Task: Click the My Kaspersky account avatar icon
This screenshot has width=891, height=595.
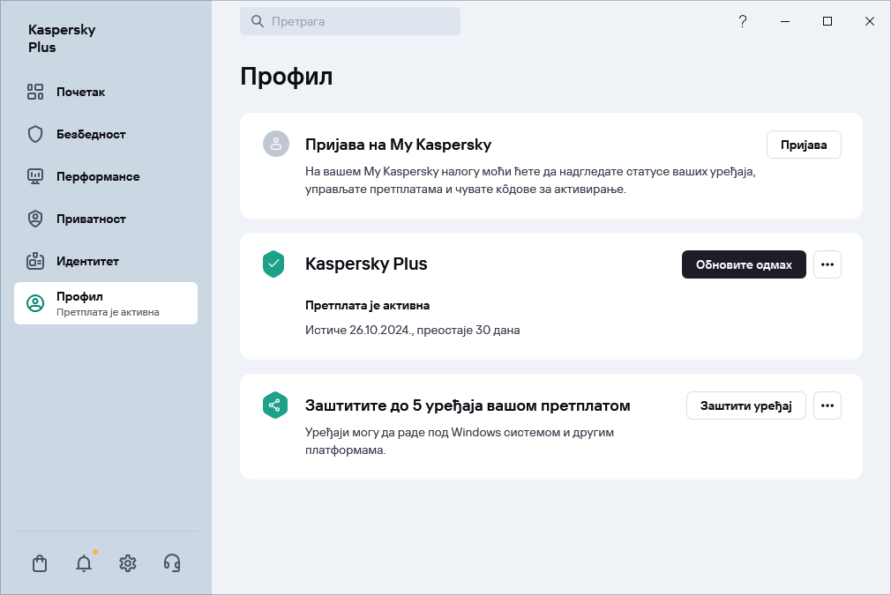Action: pos(276,144)
